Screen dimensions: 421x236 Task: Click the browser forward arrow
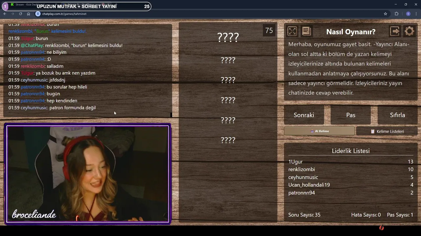[12, 14]
